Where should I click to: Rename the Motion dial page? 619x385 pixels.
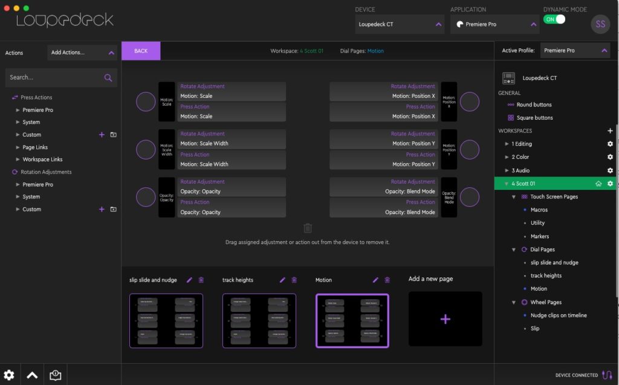(x=375, y=280)
